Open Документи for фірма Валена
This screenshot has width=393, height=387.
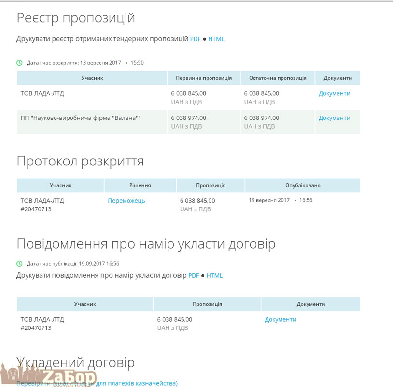[x=335, y=118]
